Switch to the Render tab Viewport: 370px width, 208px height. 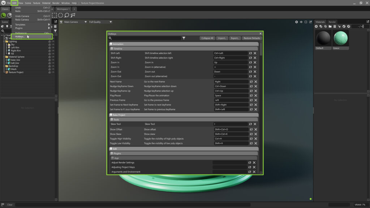tap(332, 22)
